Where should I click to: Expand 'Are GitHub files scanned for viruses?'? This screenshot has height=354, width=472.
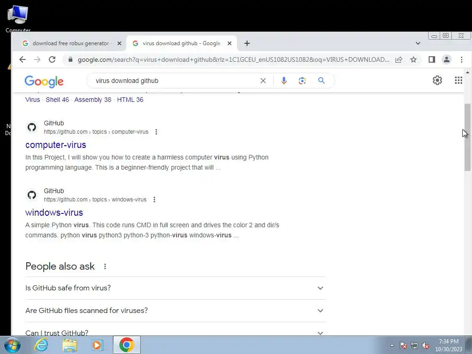pos(176,311)
